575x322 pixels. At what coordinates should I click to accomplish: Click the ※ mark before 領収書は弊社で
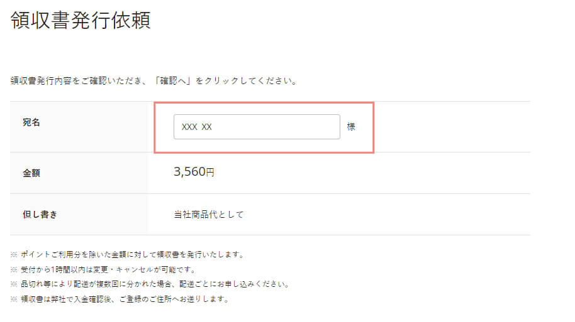[x=14, y=299]
